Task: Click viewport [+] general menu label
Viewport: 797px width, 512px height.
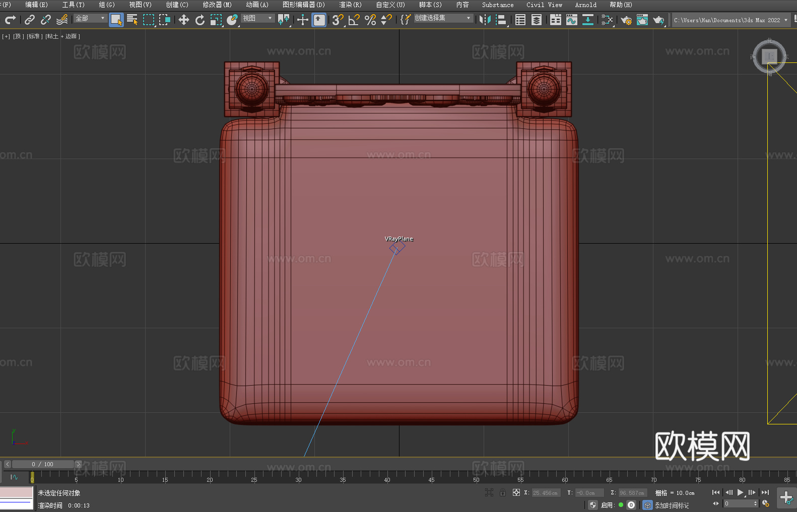Action: (x=6, y=36)
